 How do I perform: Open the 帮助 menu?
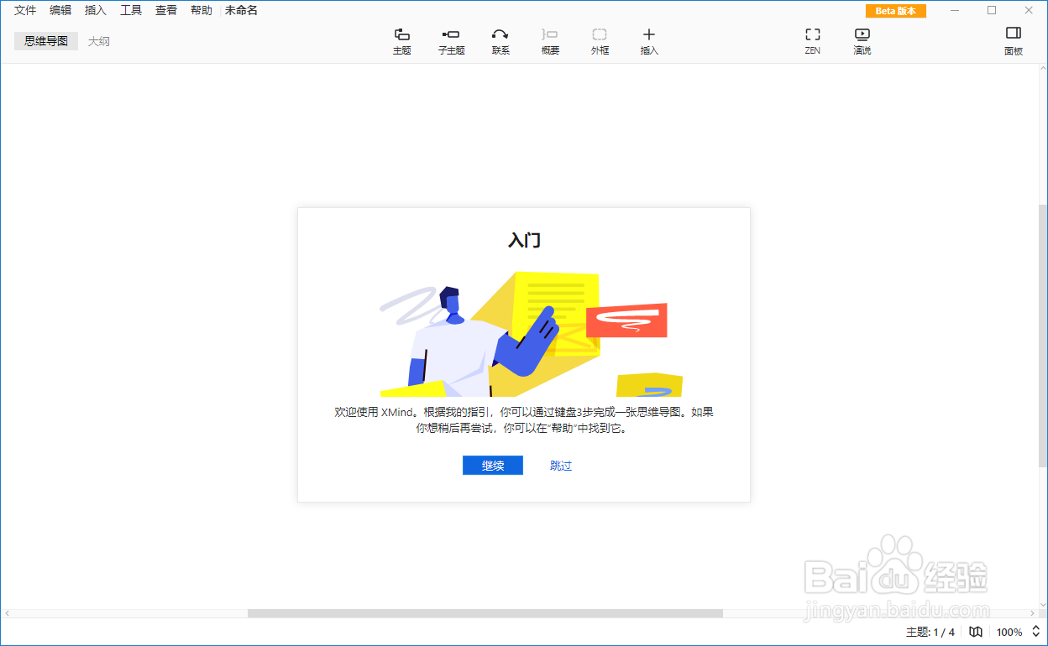[x=202, y=10]
